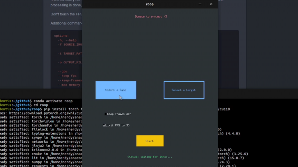Enable the Keep frames dir checkbox
298x167 pixels.
(106, 114)
